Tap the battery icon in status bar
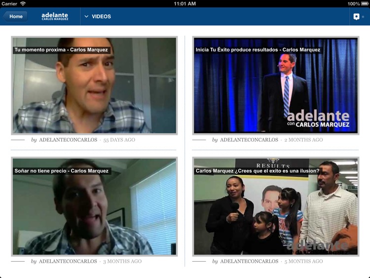The width and height of the screenshot is (370, 278). [x=365, y=3]
